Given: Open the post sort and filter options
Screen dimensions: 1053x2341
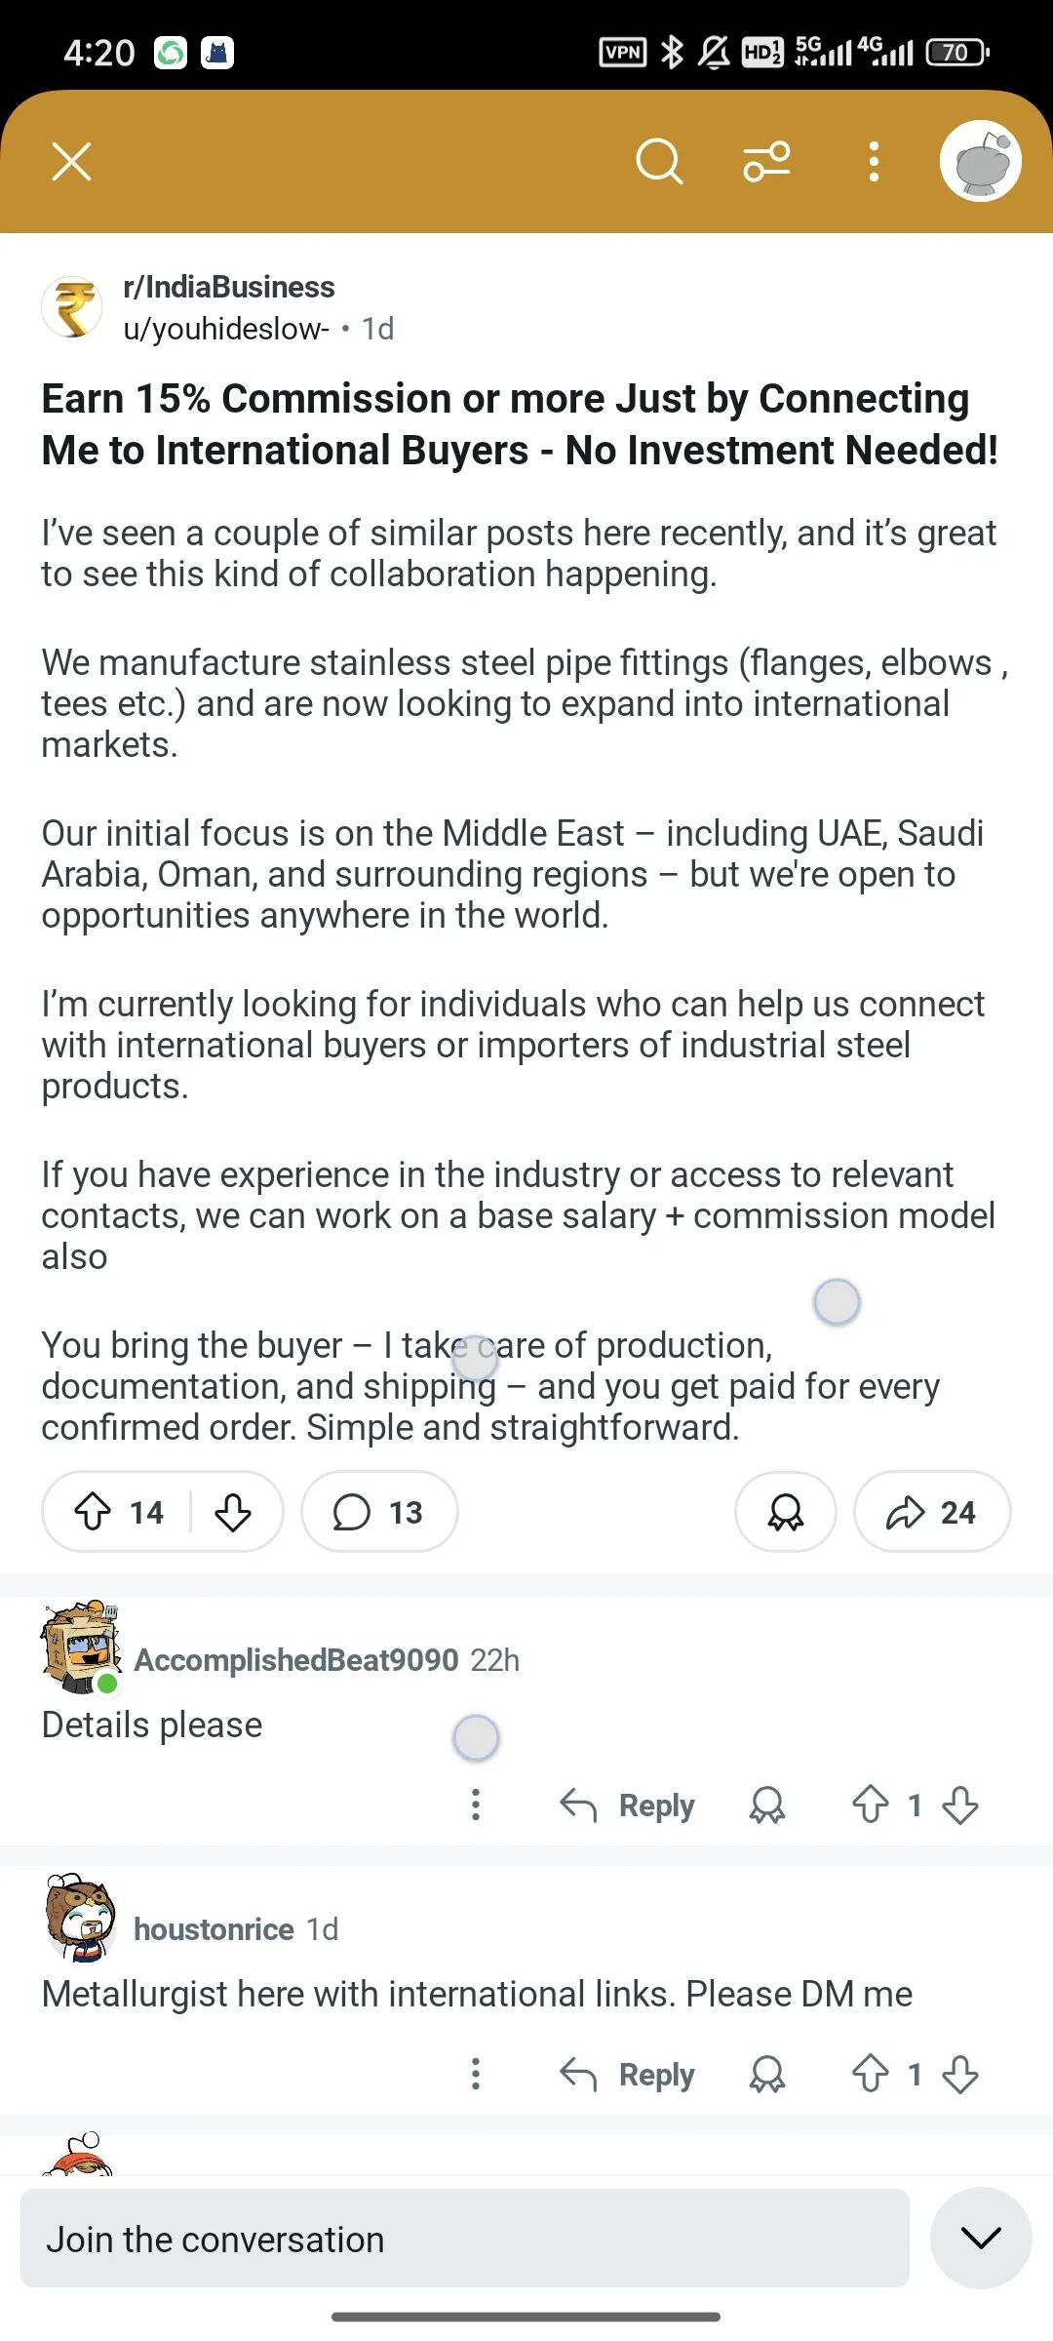Looking at the screenshot, I should tap(767, 161).
